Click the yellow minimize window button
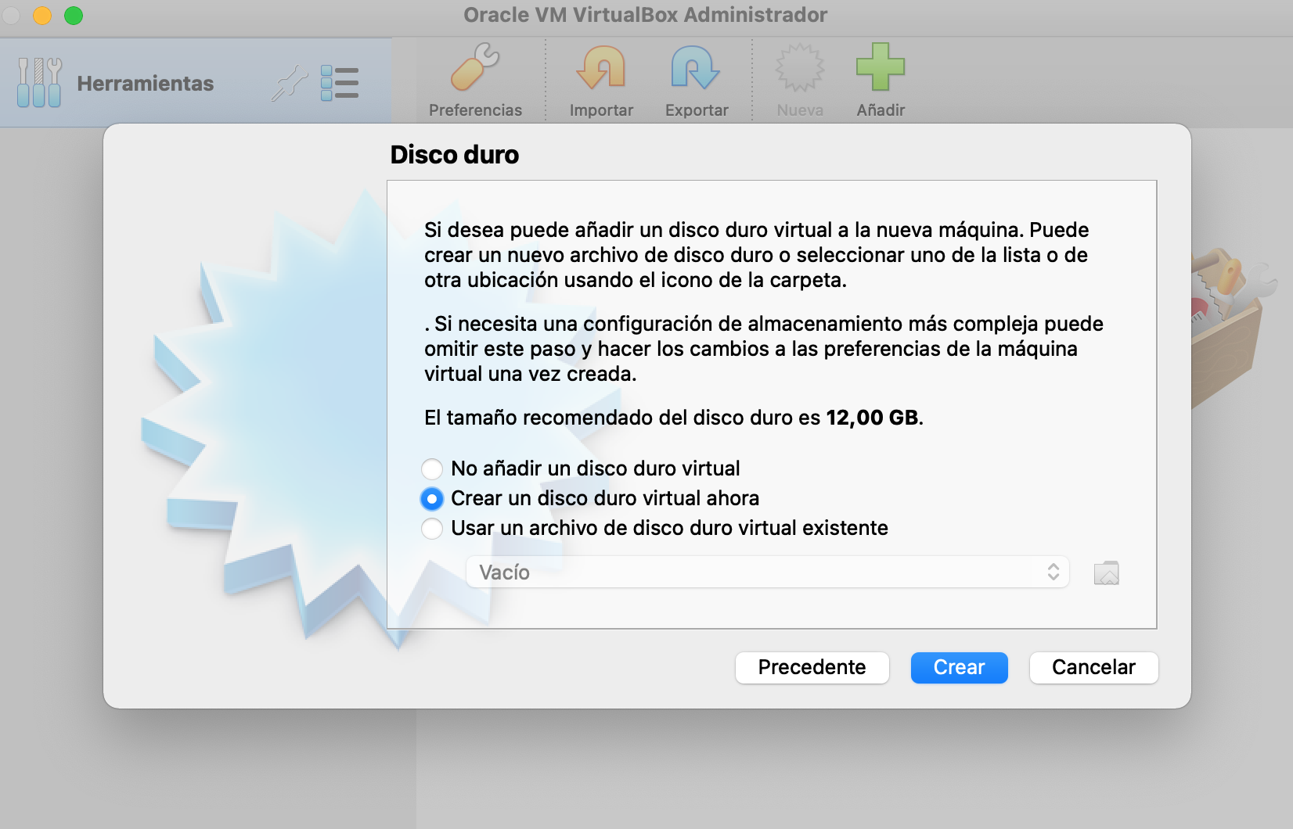Screen dimensions: 1293x829 42,15
